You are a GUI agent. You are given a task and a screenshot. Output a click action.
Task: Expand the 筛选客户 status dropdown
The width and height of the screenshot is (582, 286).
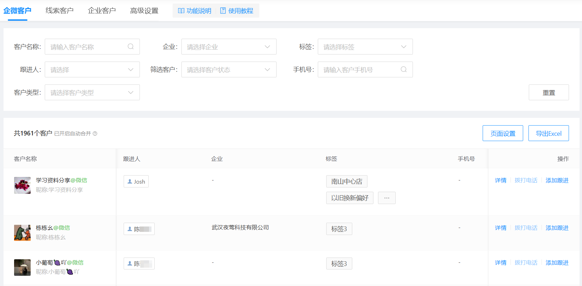click(229, 70)
